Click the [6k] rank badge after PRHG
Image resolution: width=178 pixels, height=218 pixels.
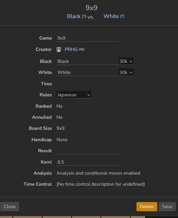(x=82, y=49)
